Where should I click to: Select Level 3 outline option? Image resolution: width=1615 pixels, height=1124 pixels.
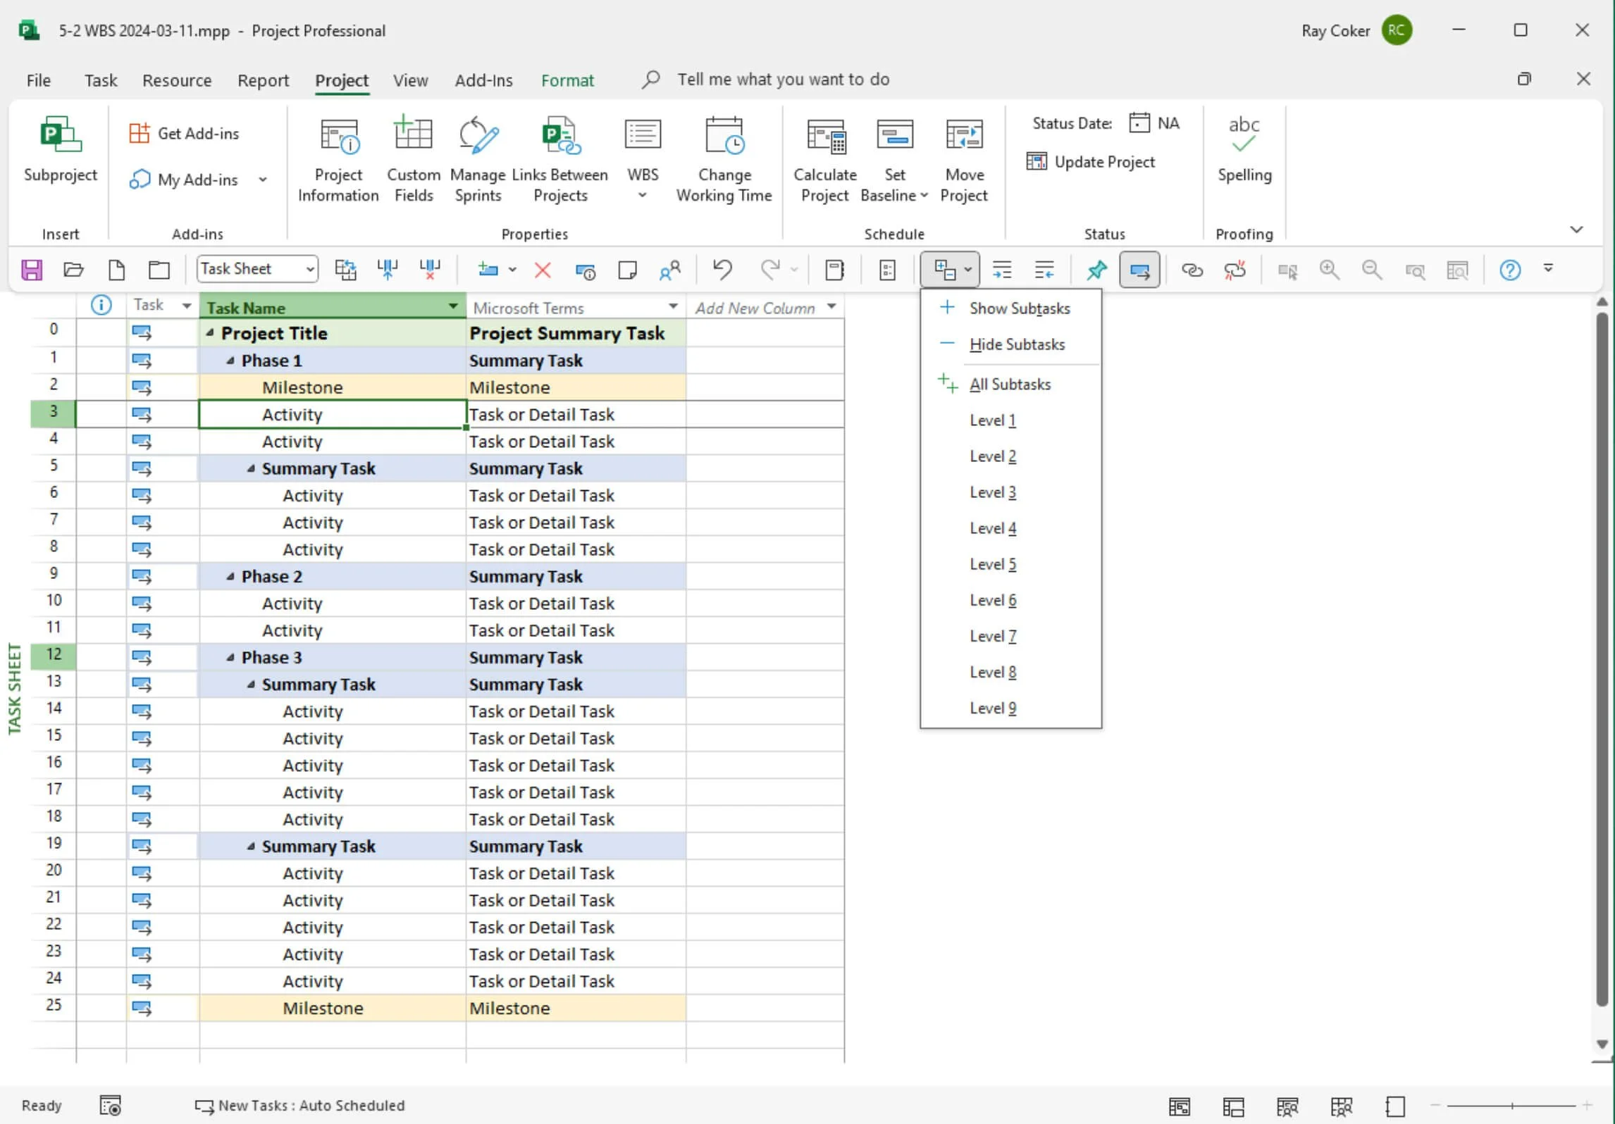pos(1011,492)
